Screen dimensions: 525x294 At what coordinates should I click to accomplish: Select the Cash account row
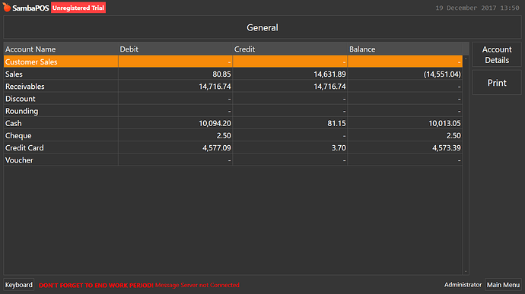click(233, 123)
